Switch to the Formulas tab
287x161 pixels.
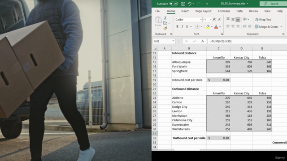(x=224, y=11)
